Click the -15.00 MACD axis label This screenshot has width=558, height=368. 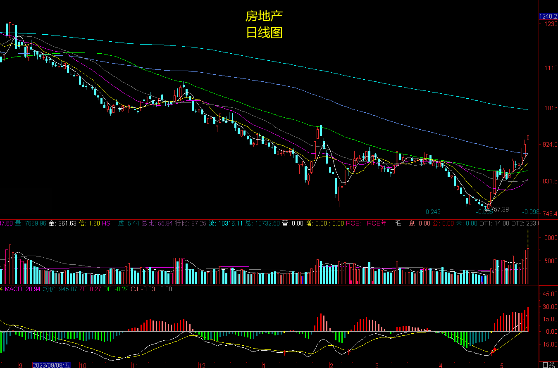coord(548,344)
